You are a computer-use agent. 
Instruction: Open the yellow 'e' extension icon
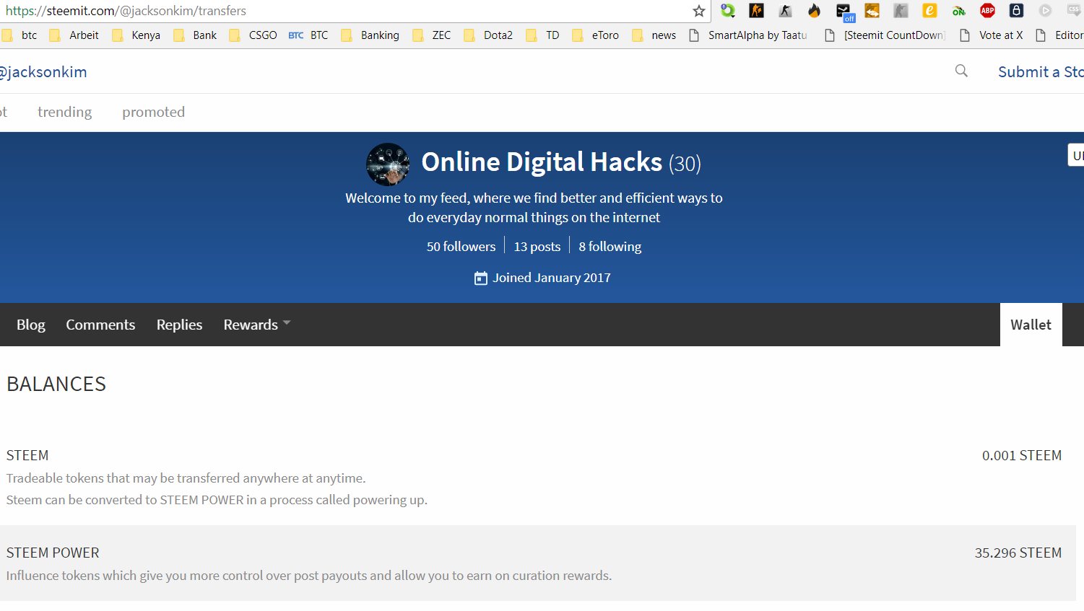coord(930,11)
